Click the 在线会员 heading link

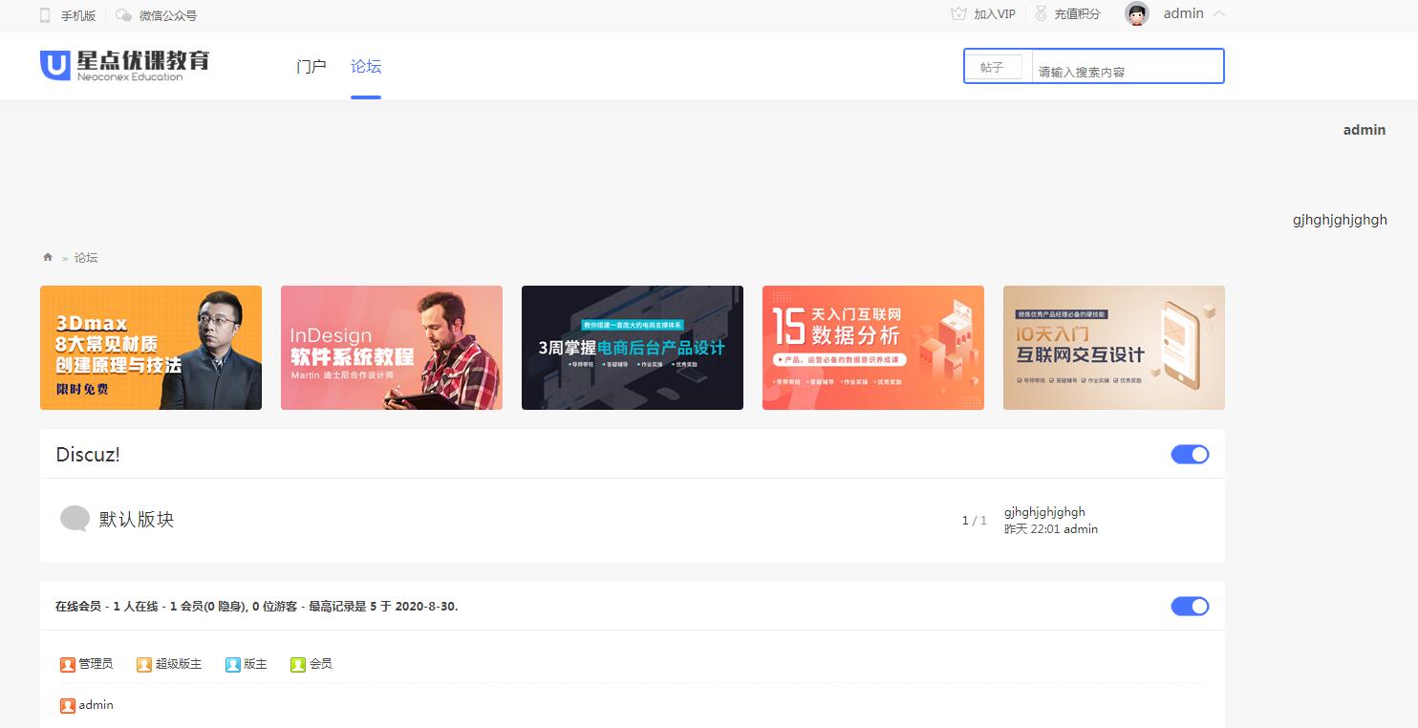78,607
